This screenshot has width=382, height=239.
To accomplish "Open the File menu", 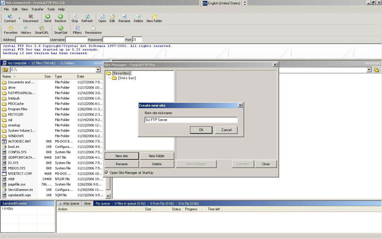I will click(x=6, y=9).
